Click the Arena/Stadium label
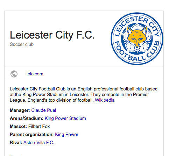 point(27,118)
